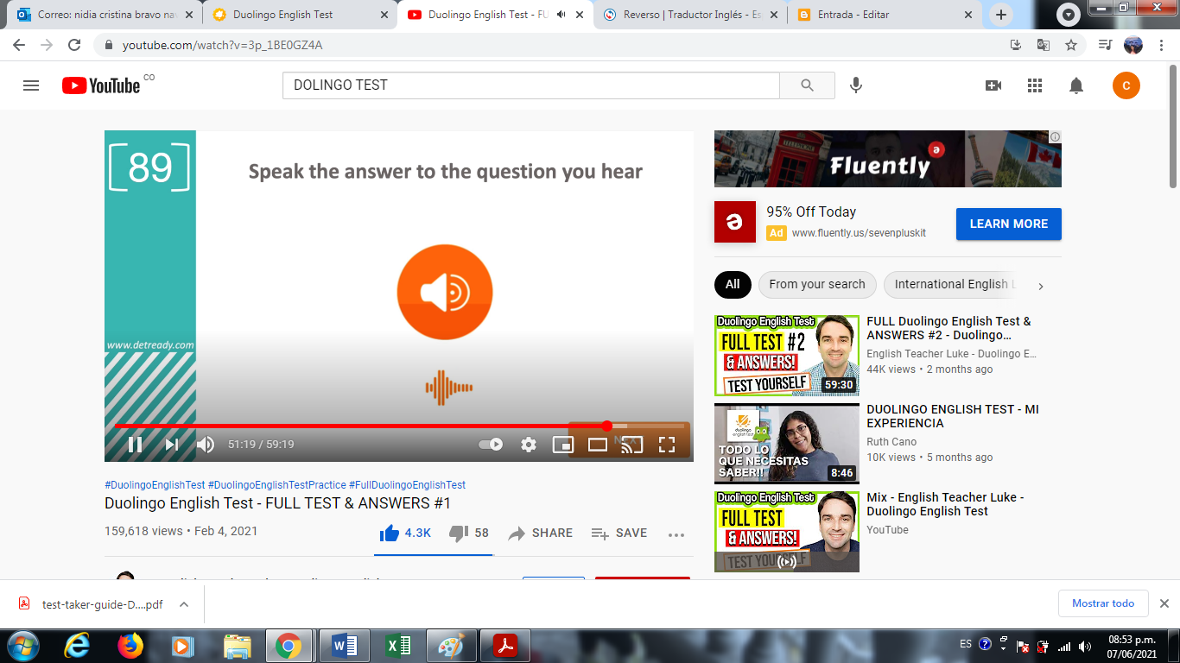Click the YouTube search field
The width and height of the screenshot is (1180, 663).
531,85
